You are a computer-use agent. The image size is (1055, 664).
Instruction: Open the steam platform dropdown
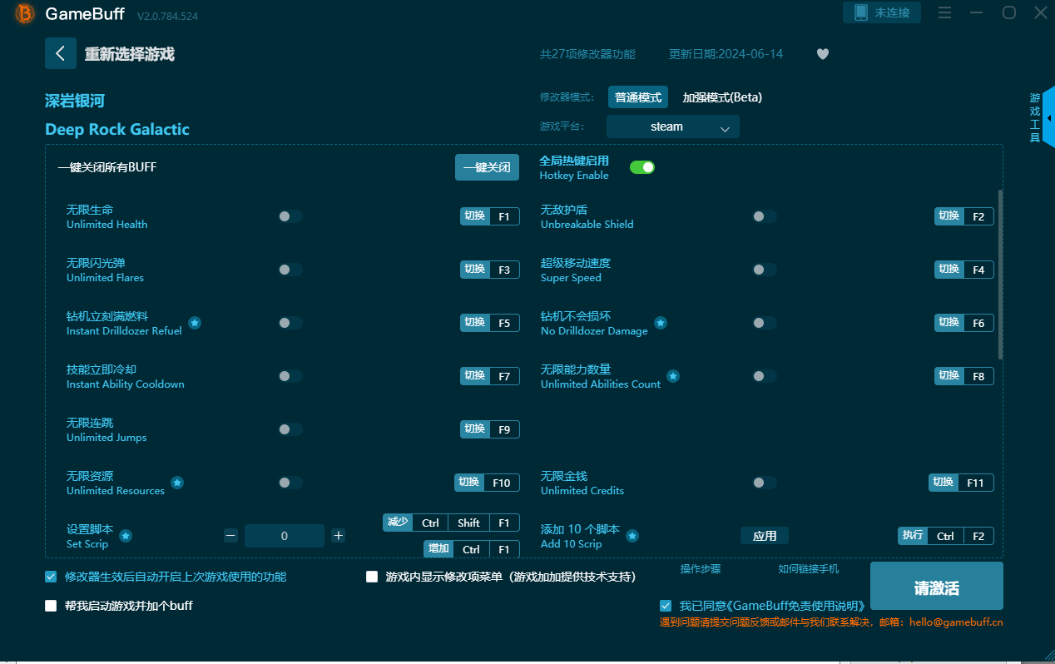(x=672, y=126)
